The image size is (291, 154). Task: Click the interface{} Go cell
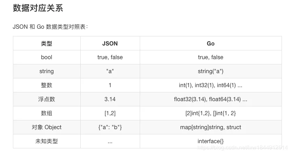[x=211, y=141]
